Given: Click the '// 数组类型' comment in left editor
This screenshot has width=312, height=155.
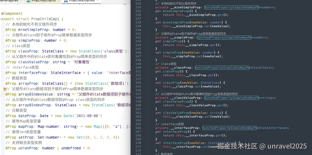Looking at the screenshot, I should tap(16, 78).
